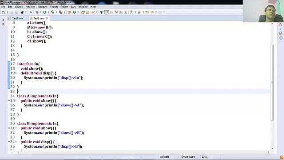
Task: Open the Project menu
Action: 64,7
